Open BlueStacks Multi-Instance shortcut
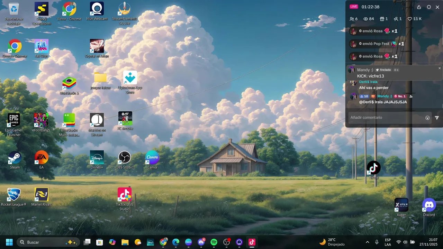 coord(69,125)
